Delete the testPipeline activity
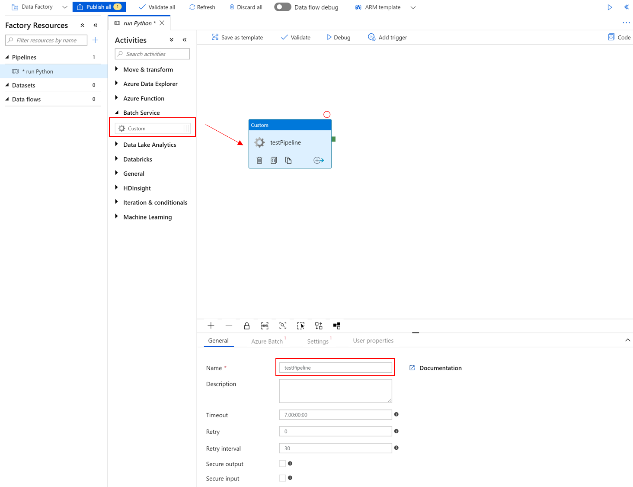 click(259, 160)
